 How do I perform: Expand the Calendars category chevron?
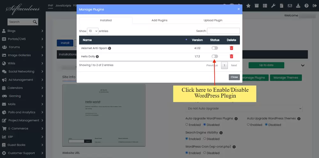tap(42, 88)
